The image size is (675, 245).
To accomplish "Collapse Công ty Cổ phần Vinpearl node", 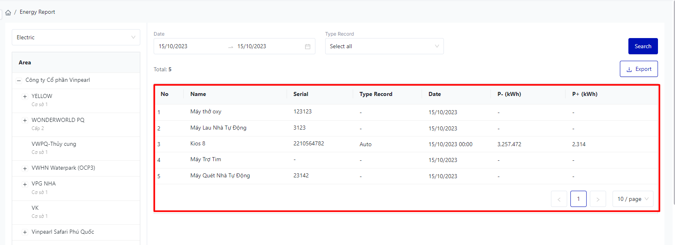I will click(x=19, y=81).
